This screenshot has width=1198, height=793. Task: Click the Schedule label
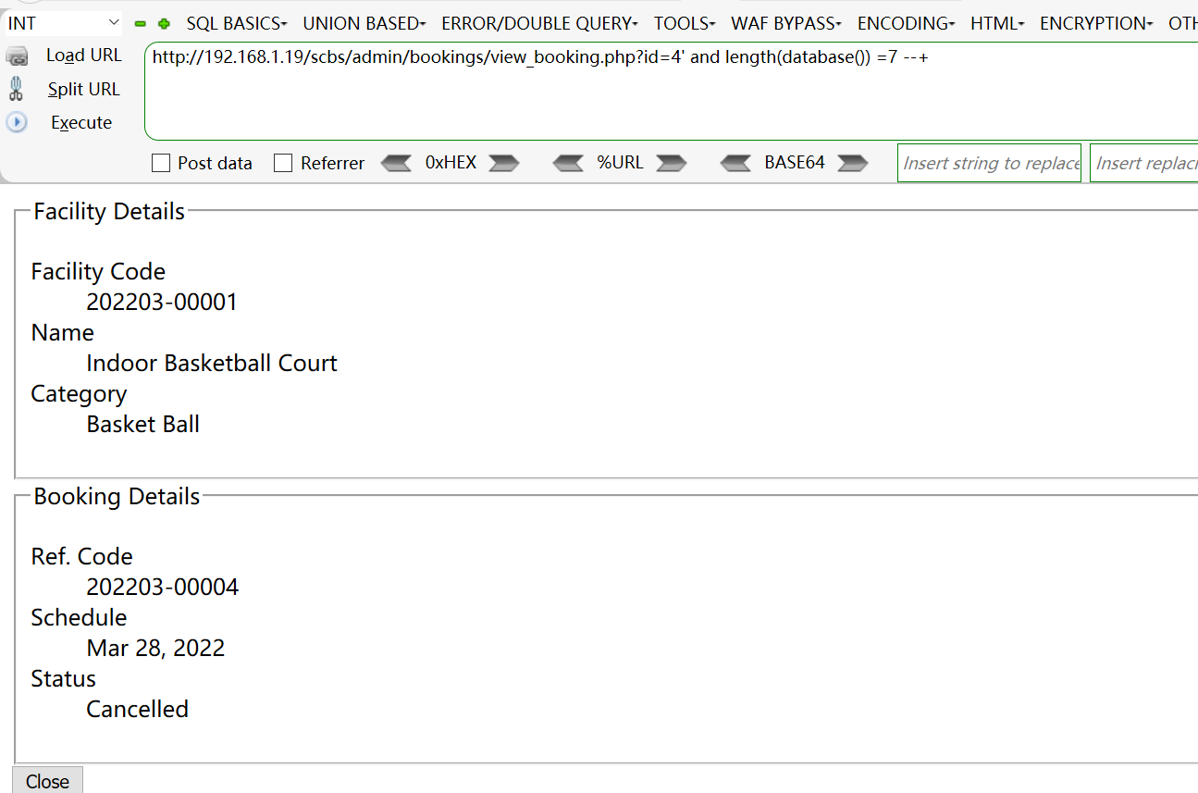(79, 618)
